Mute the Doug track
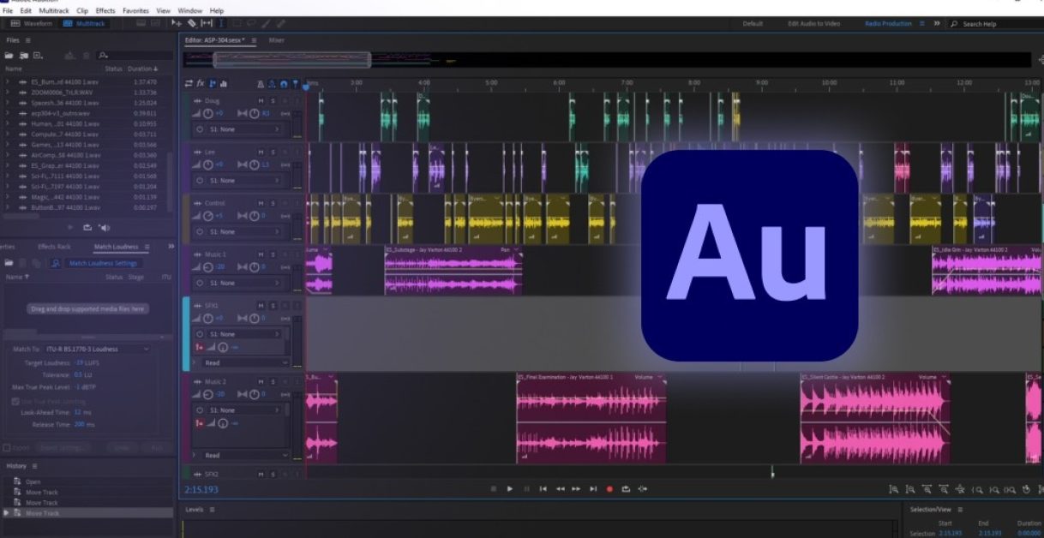 tap(261, 101)
